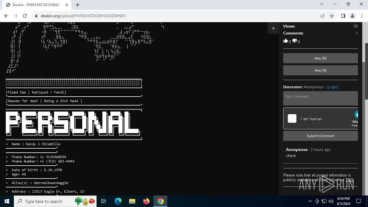Open the network tray icon
This screenshot has height=207, width=368.
(x=324, y=201)
